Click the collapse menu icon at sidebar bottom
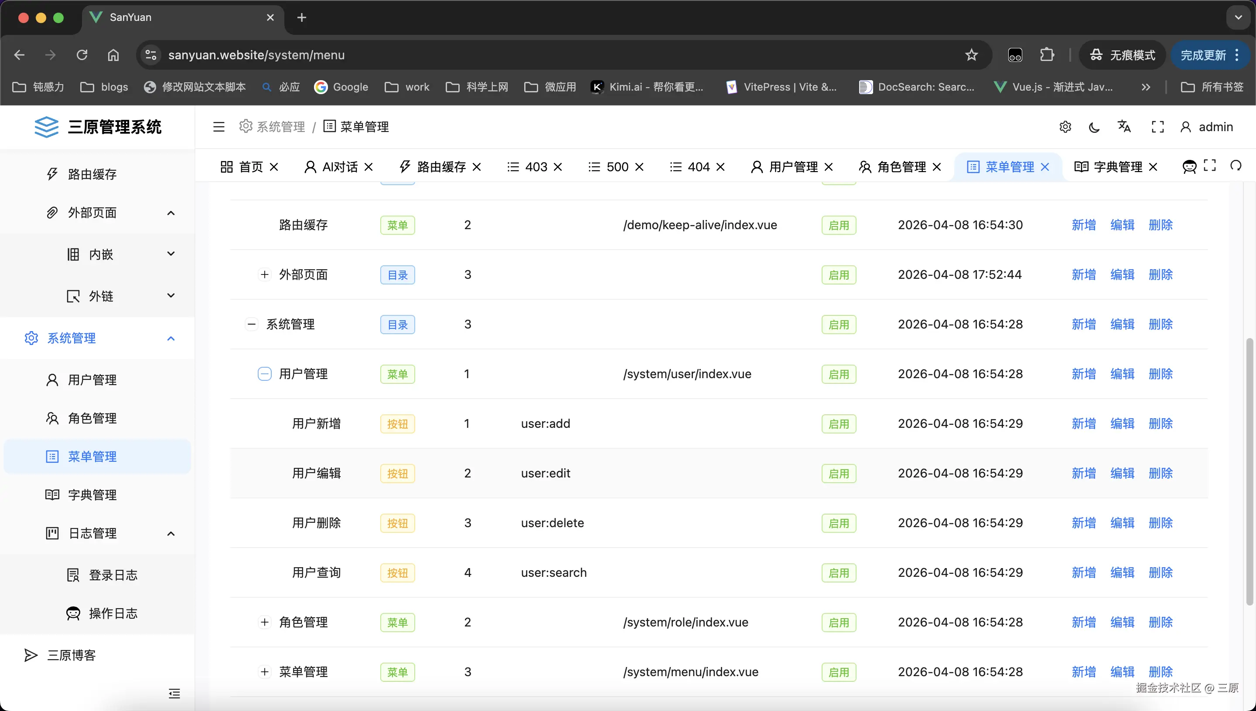This screenshot has width=1256, height=711. 174,694
